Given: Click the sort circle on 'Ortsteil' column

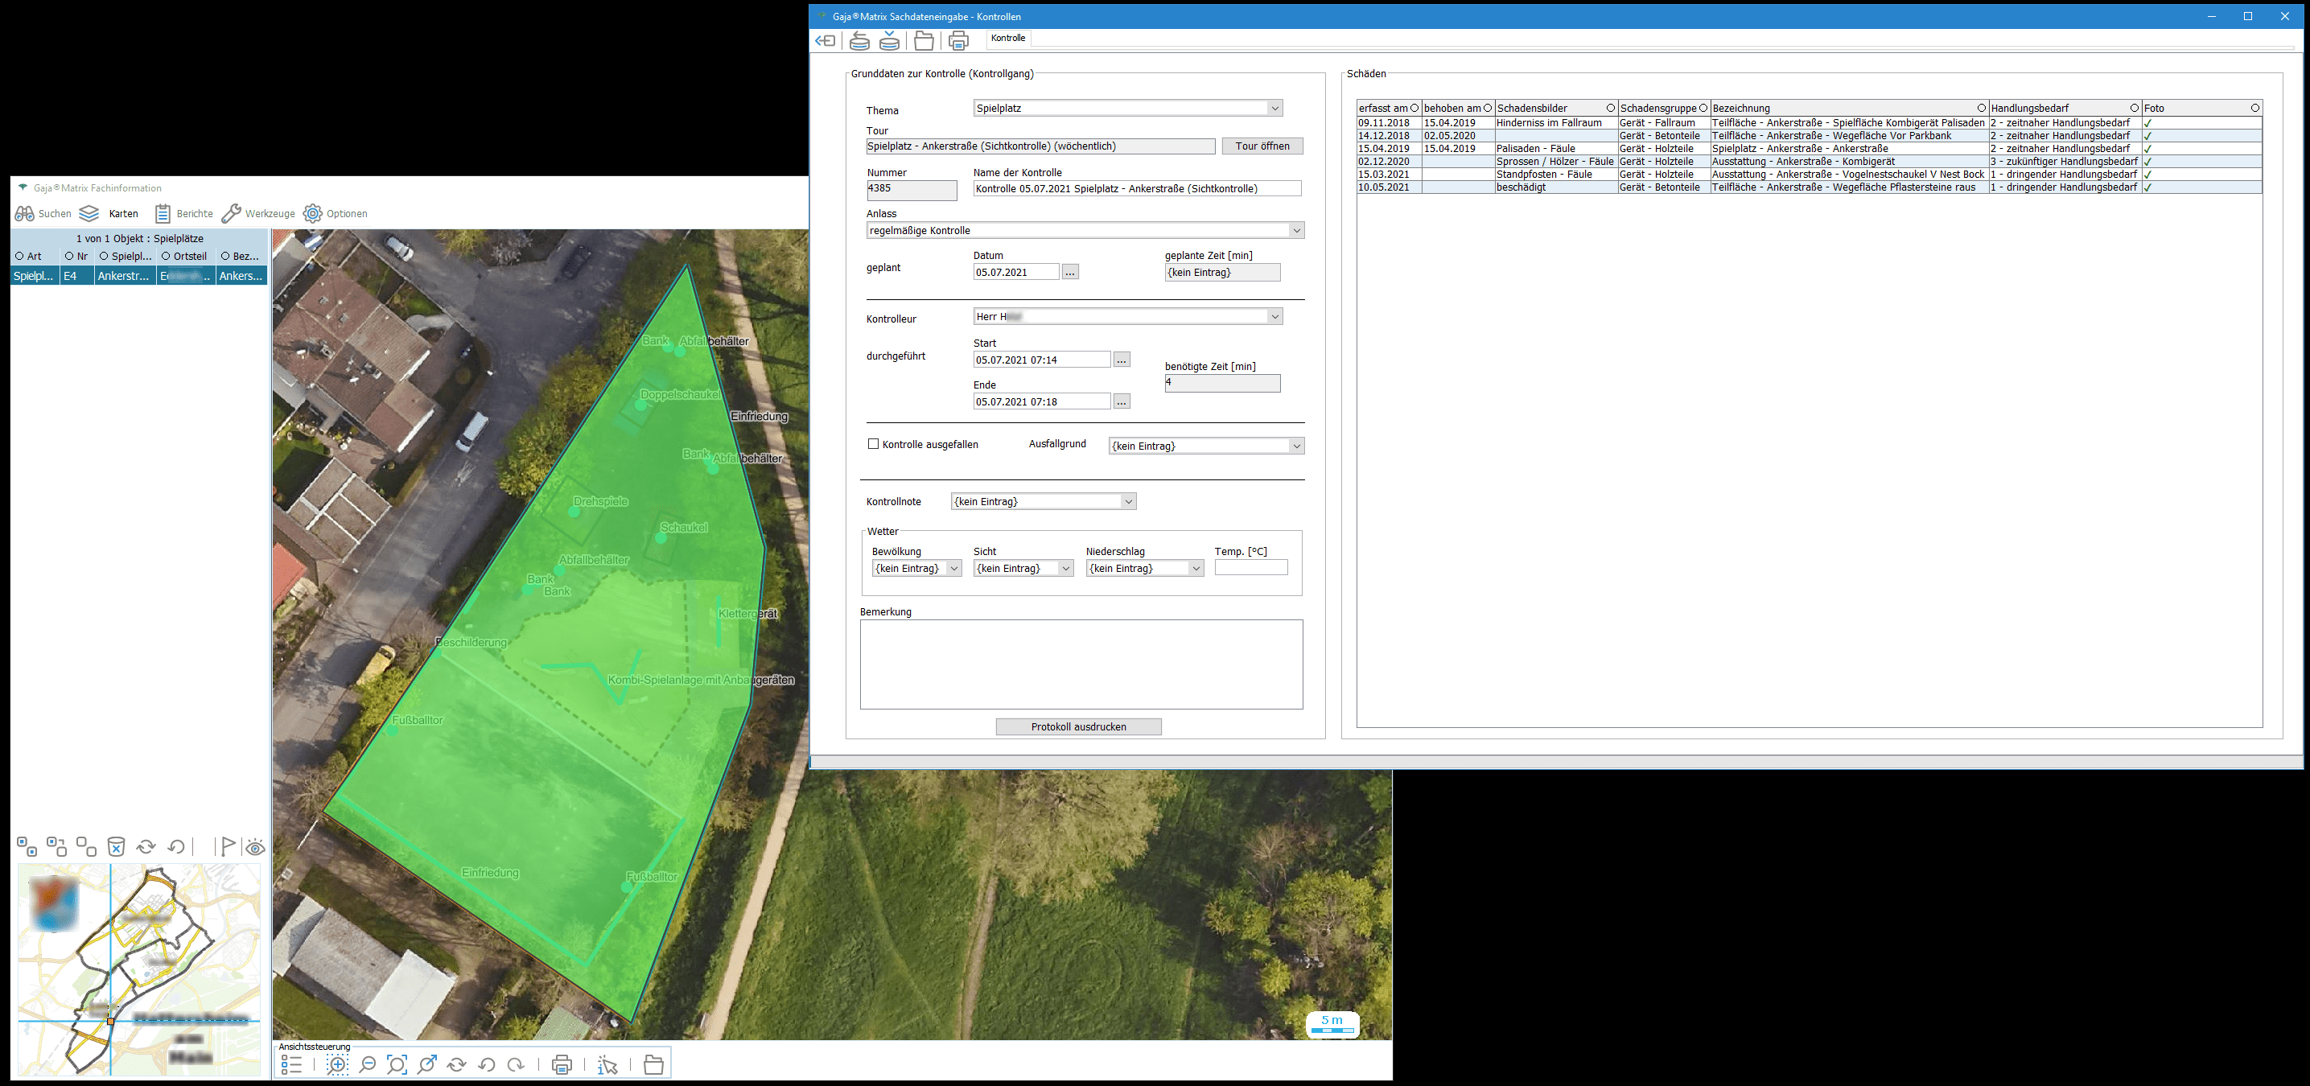Looking at the screenshot, I should [x=166, y=257].
